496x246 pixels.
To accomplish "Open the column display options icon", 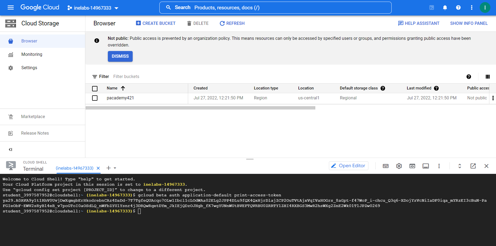I will pos(488,77).
